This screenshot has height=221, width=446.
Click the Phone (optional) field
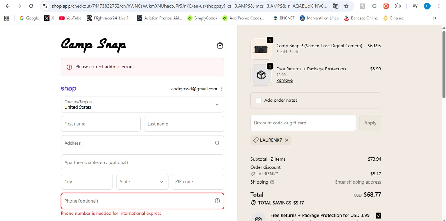pos(142,201)
